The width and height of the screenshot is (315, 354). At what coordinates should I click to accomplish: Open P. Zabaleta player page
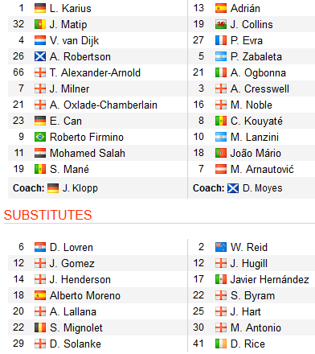(256, 56)
